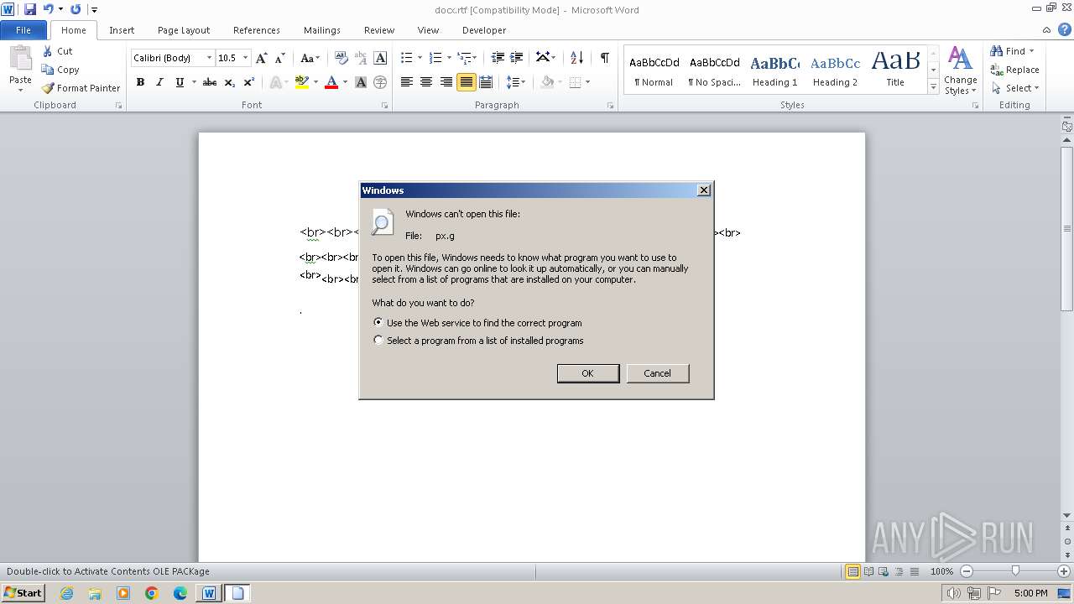
Task: Switch to the Page Layout tab
Action: point(184,30)
